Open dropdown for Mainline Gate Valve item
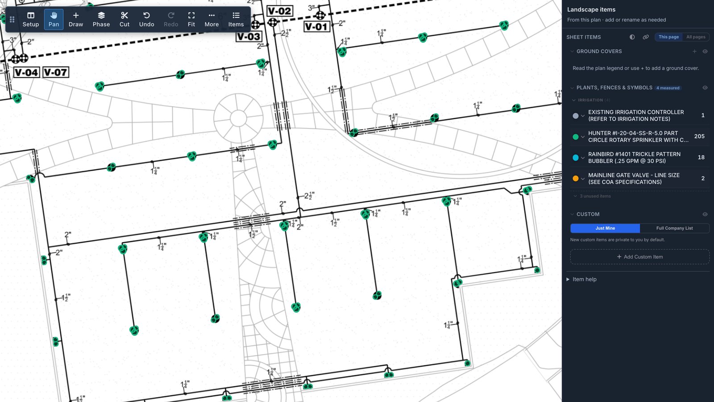The image size is (714, 402). pos(583,179)
